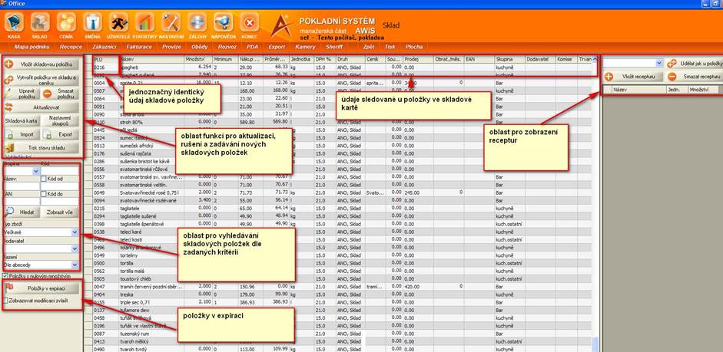Open the UŽIVATELÉ users icon
Viewport: 723px width, 352px height.
(118, 23)
